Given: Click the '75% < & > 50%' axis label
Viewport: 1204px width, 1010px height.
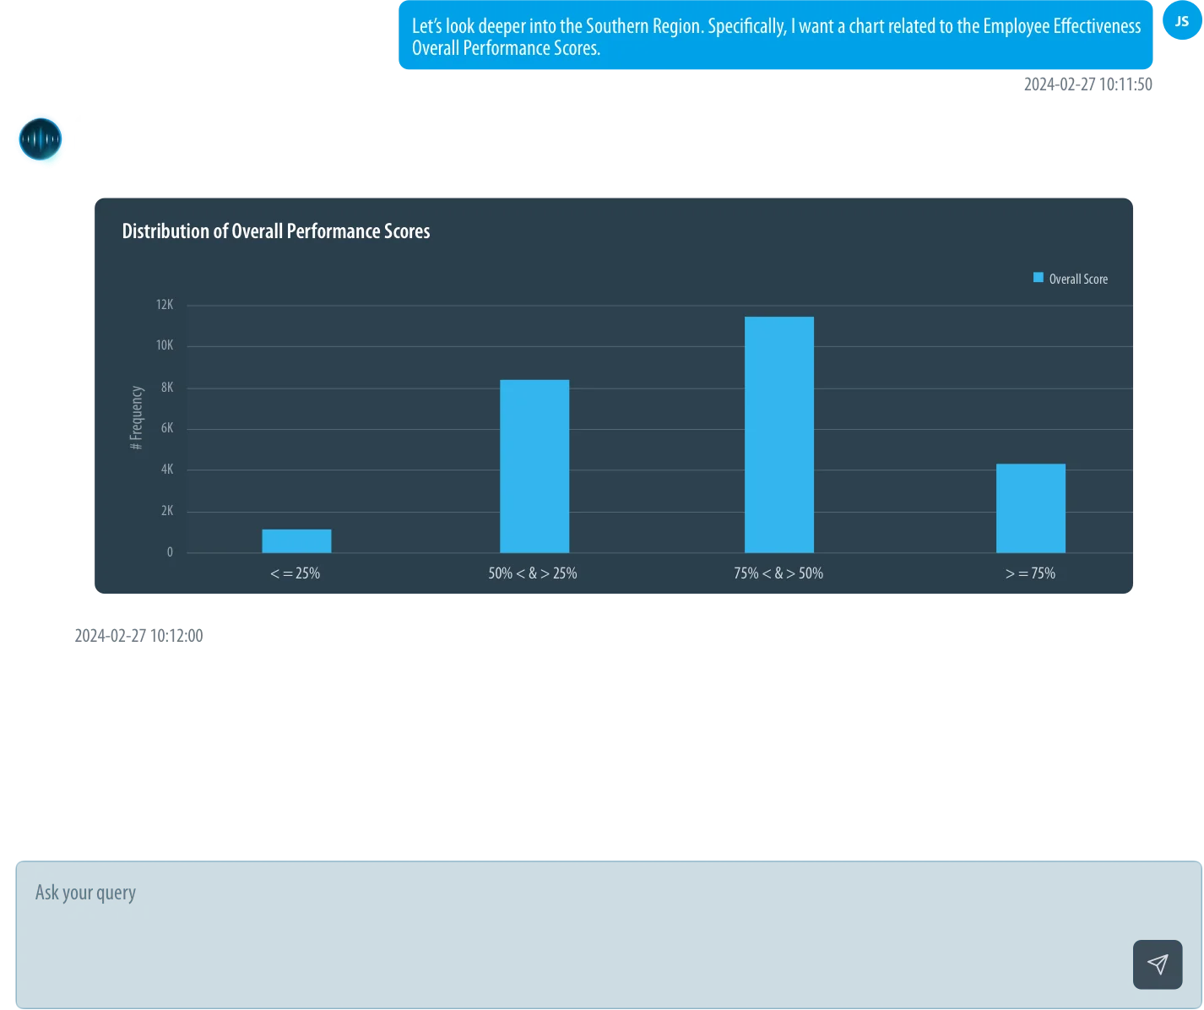Looking at the screenshot, I should [778, 573].
